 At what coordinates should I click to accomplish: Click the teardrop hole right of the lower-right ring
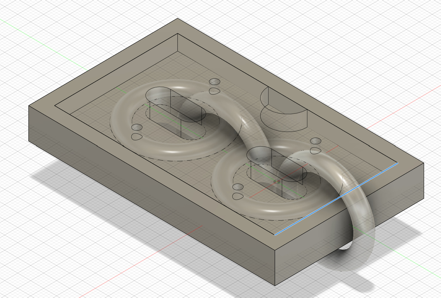316,151
